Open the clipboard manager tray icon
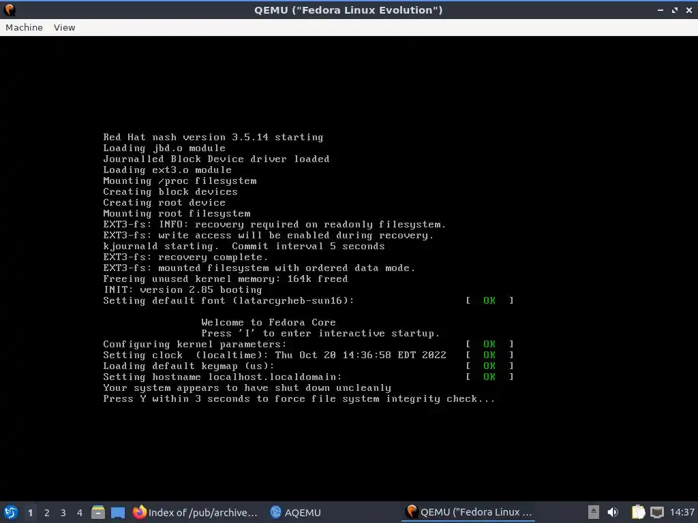The image size is (698, 523). [x=638, y=512]
